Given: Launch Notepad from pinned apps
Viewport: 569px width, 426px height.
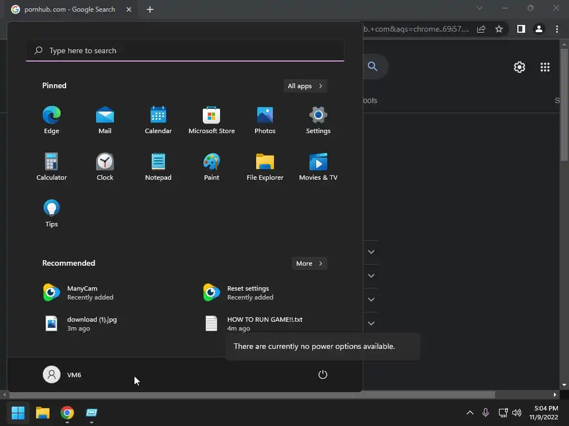Looking at the screenshot, I should [x=158, y=166].
